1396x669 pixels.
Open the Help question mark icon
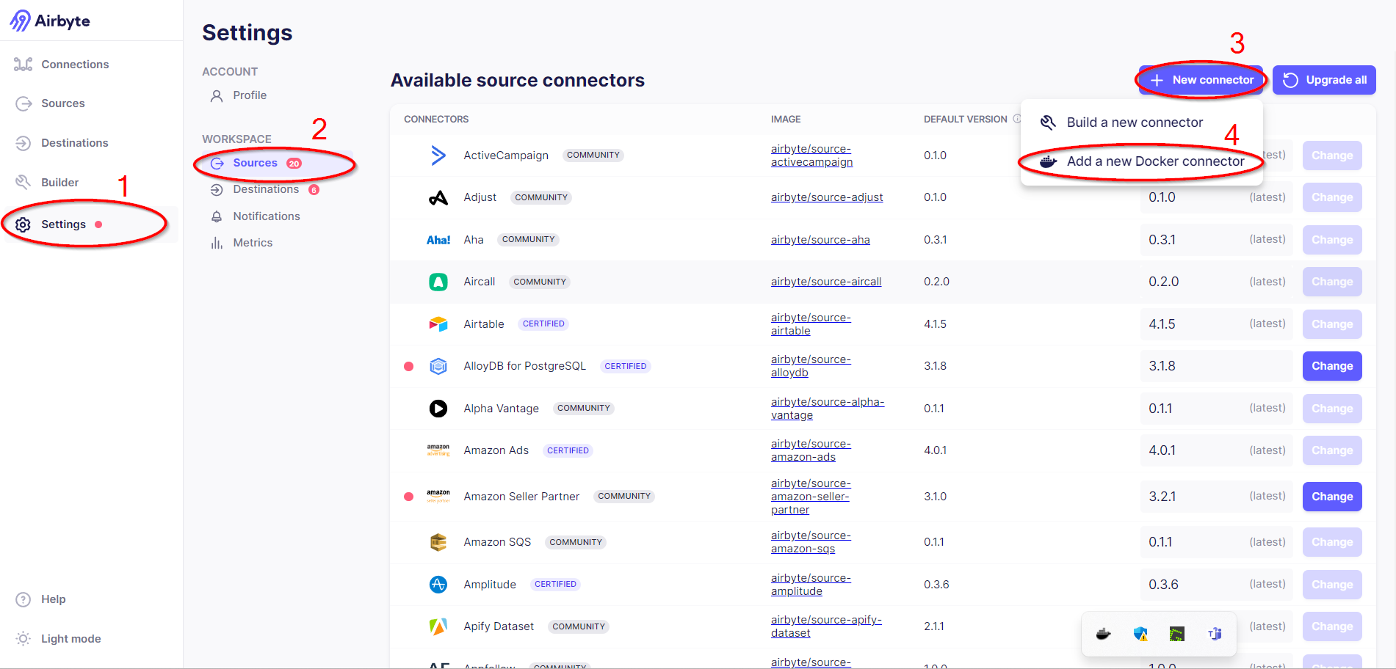(x=23, y=599)
